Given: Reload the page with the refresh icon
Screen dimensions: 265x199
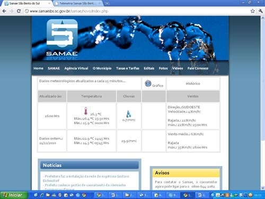Looking at the screenshot, I should [19, 11].
